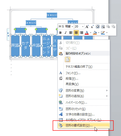Toggle Bold formatting in mini toolbar

tap(60, 33)
